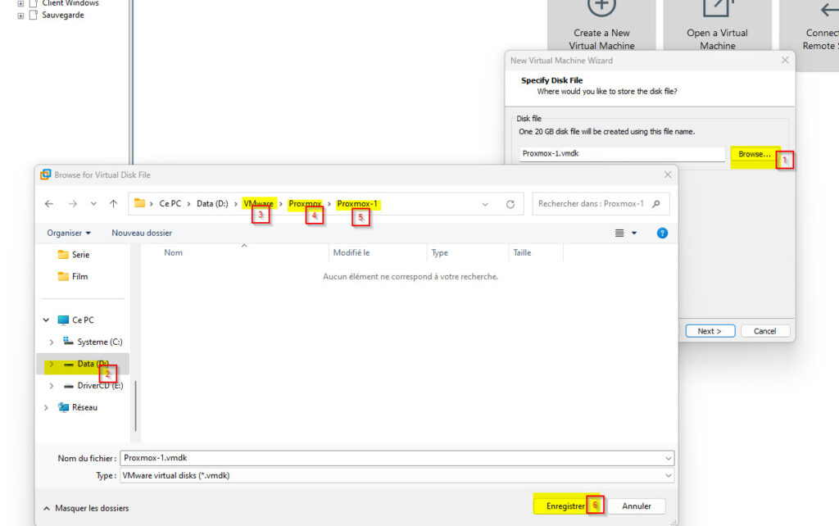Select Client Windows in the VMware library

pos(70,3)
